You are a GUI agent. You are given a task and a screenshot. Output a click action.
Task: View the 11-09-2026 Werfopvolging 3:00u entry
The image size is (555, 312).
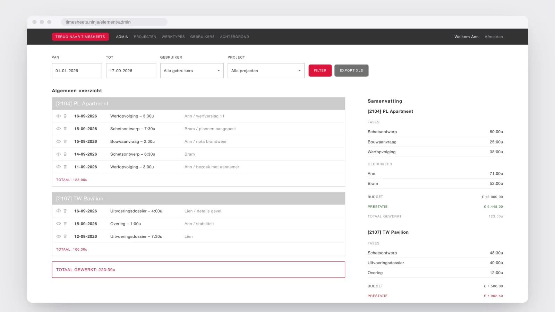59,167
